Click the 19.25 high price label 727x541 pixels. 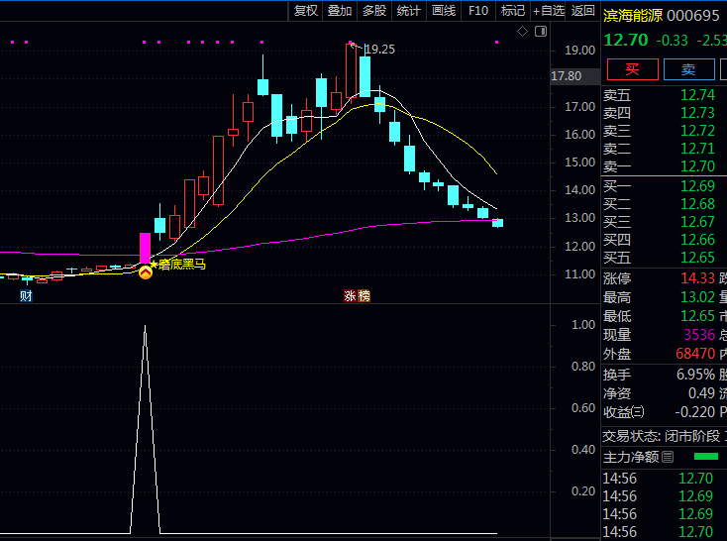click(380, 49)
